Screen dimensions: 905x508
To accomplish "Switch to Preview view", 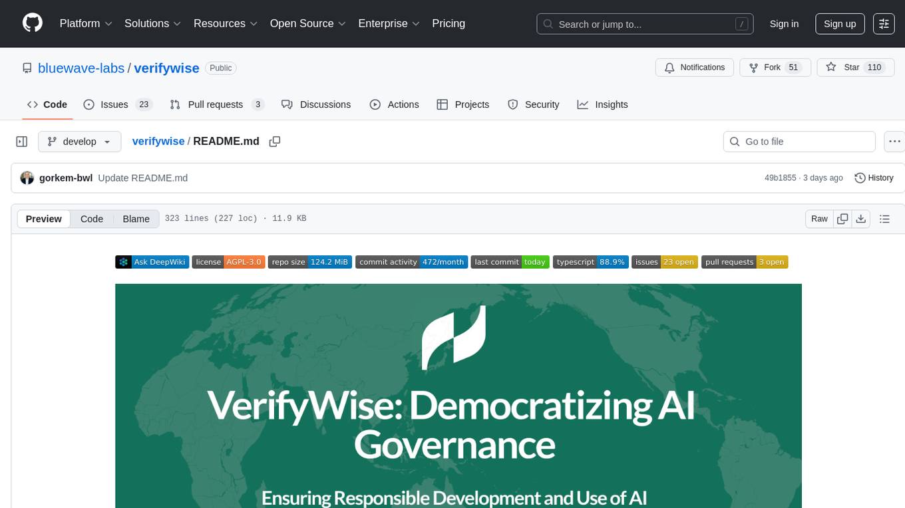I will 44,219.
